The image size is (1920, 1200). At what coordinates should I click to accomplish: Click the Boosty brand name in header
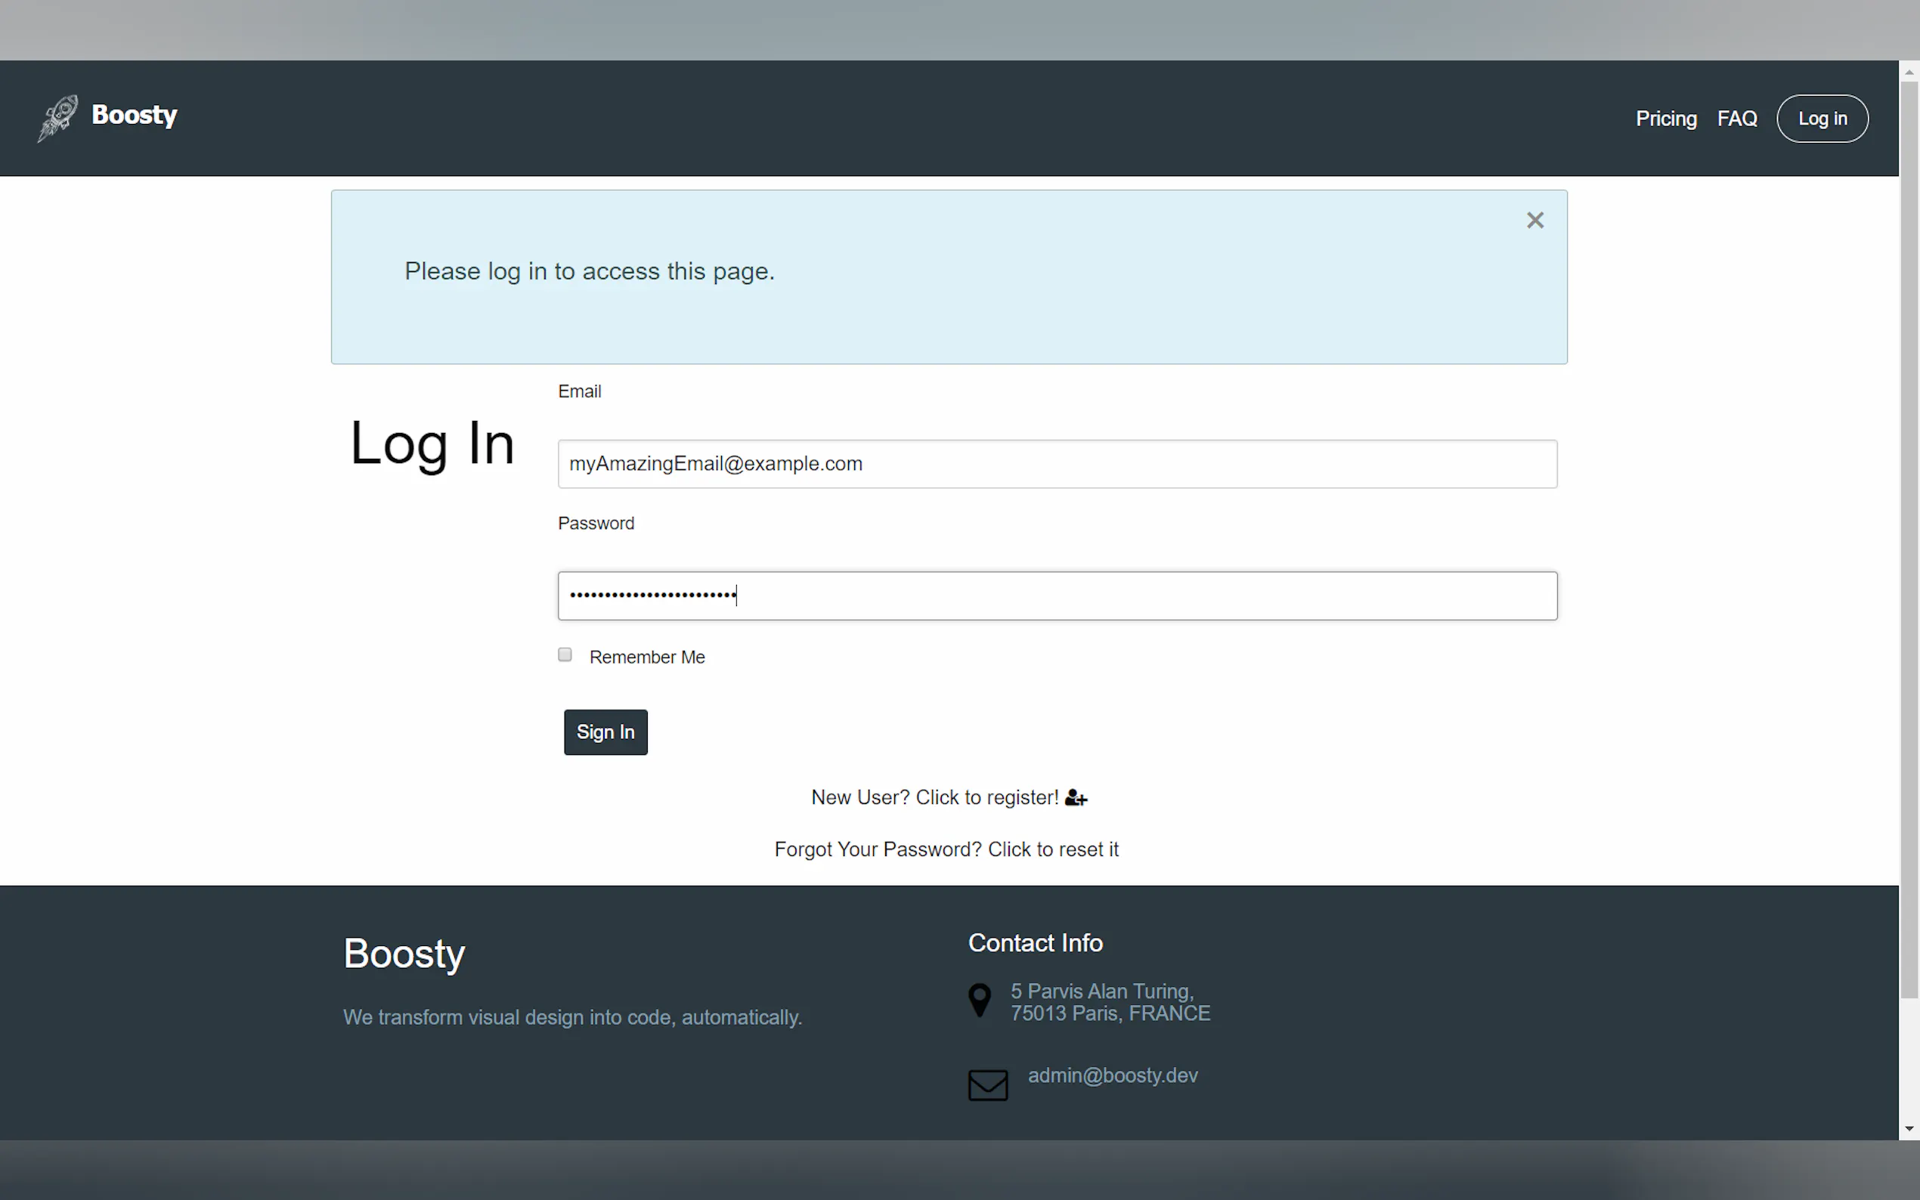[134, 115]
